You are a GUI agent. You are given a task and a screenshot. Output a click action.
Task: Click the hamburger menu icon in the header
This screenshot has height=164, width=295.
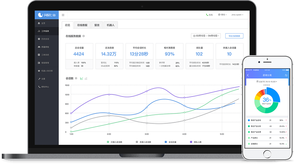tap(63, 15)
